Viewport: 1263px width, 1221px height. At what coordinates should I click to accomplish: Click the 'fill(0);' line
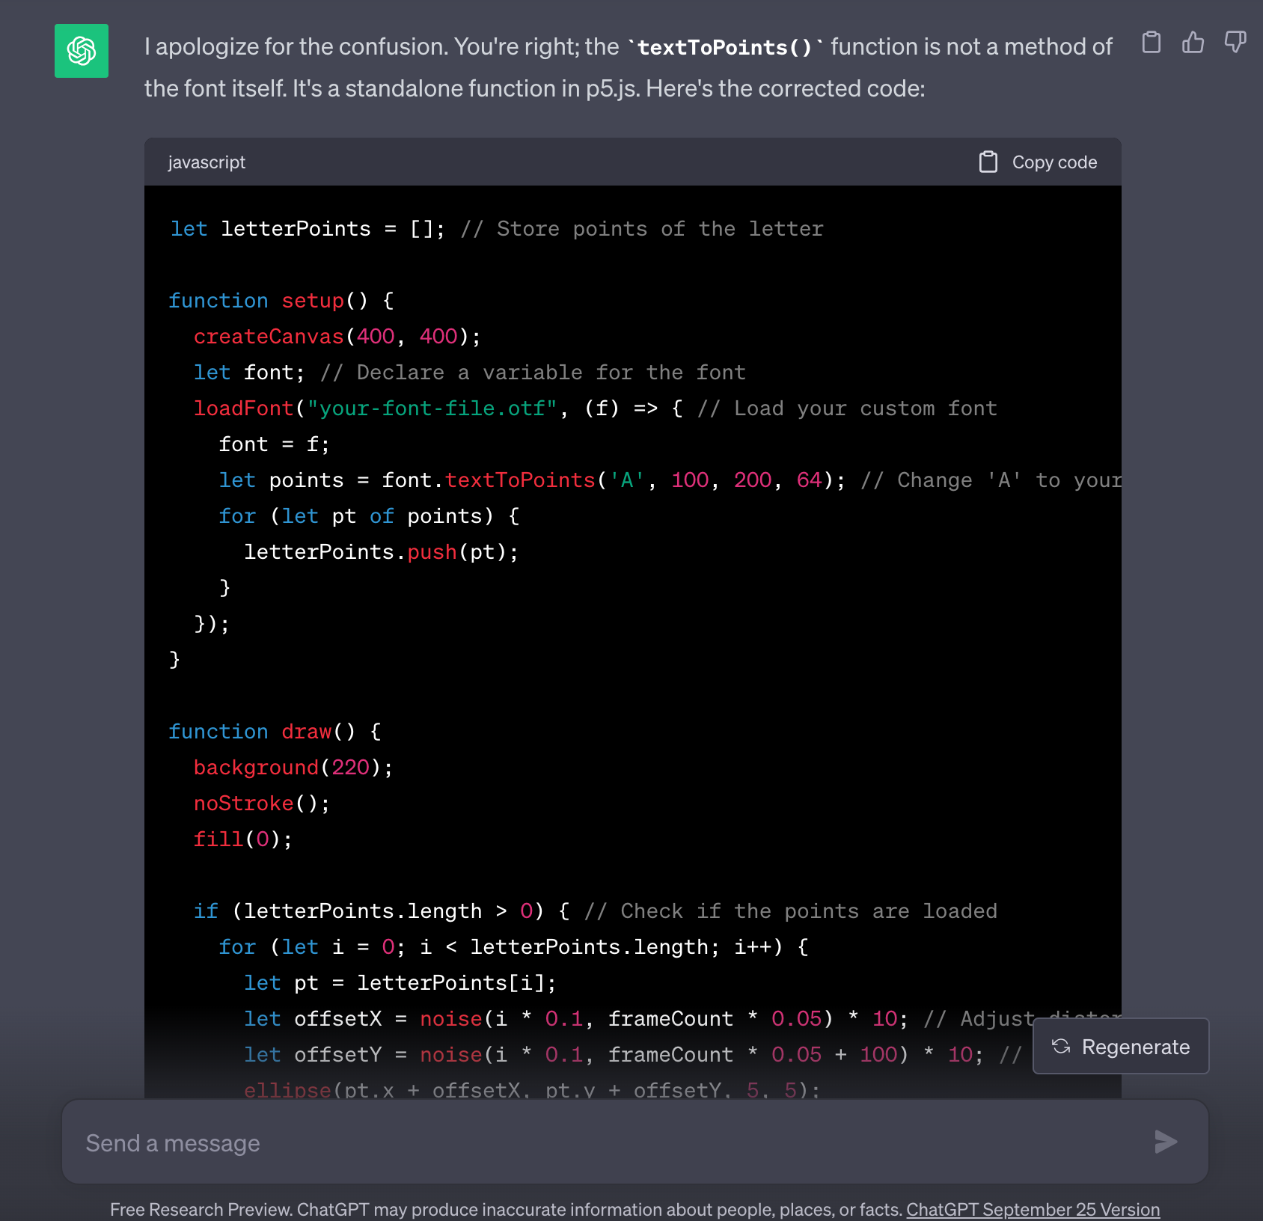pos(243,839)
